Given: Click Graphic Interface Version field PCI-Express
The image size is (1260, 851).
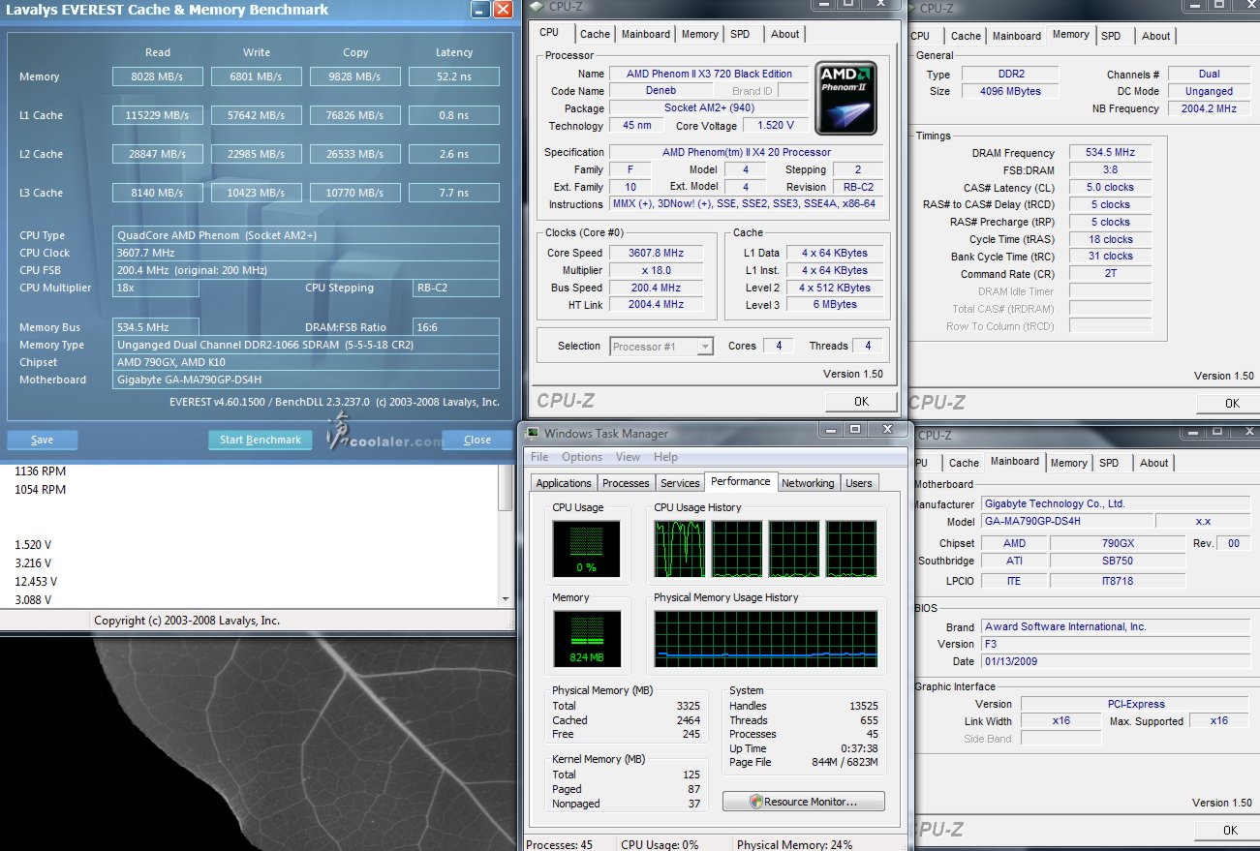Looking at the screenshot, I should [1135, 704].
